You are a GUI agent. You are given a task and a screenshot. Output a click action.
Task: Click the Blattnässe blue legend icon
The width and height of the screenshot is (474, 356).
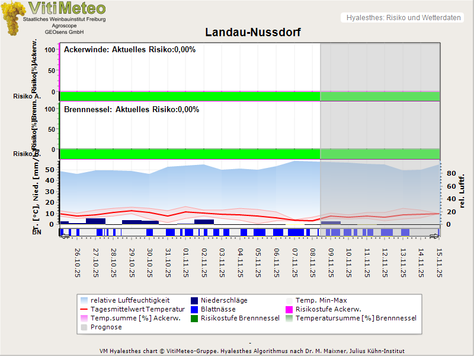(x=195, y=309)
